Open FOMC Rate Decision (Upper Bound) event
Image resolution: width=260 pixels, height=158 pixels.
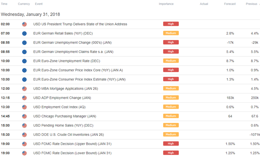click(72, 144)
